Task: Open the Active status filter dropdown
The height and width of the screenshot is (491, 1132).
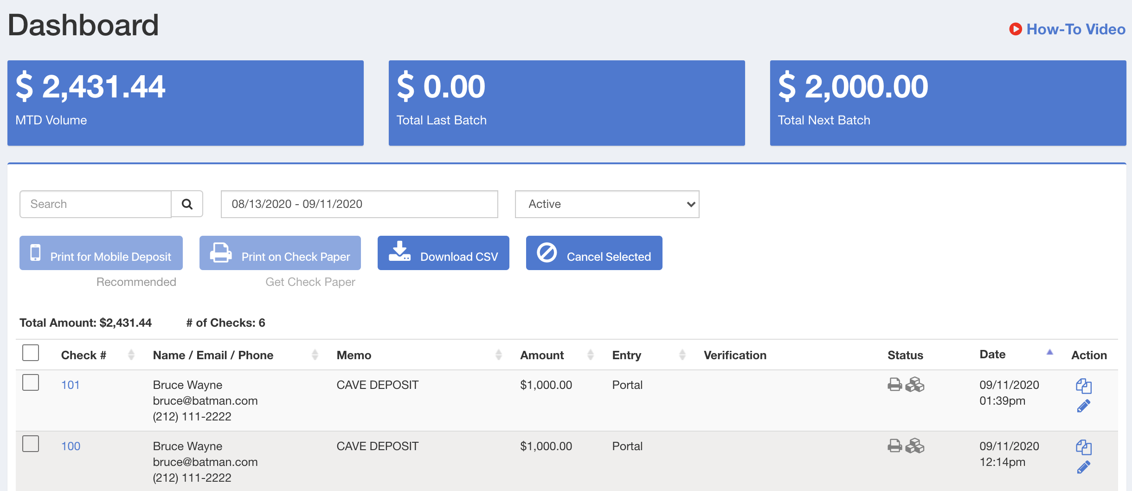Action: coord(607,204)
